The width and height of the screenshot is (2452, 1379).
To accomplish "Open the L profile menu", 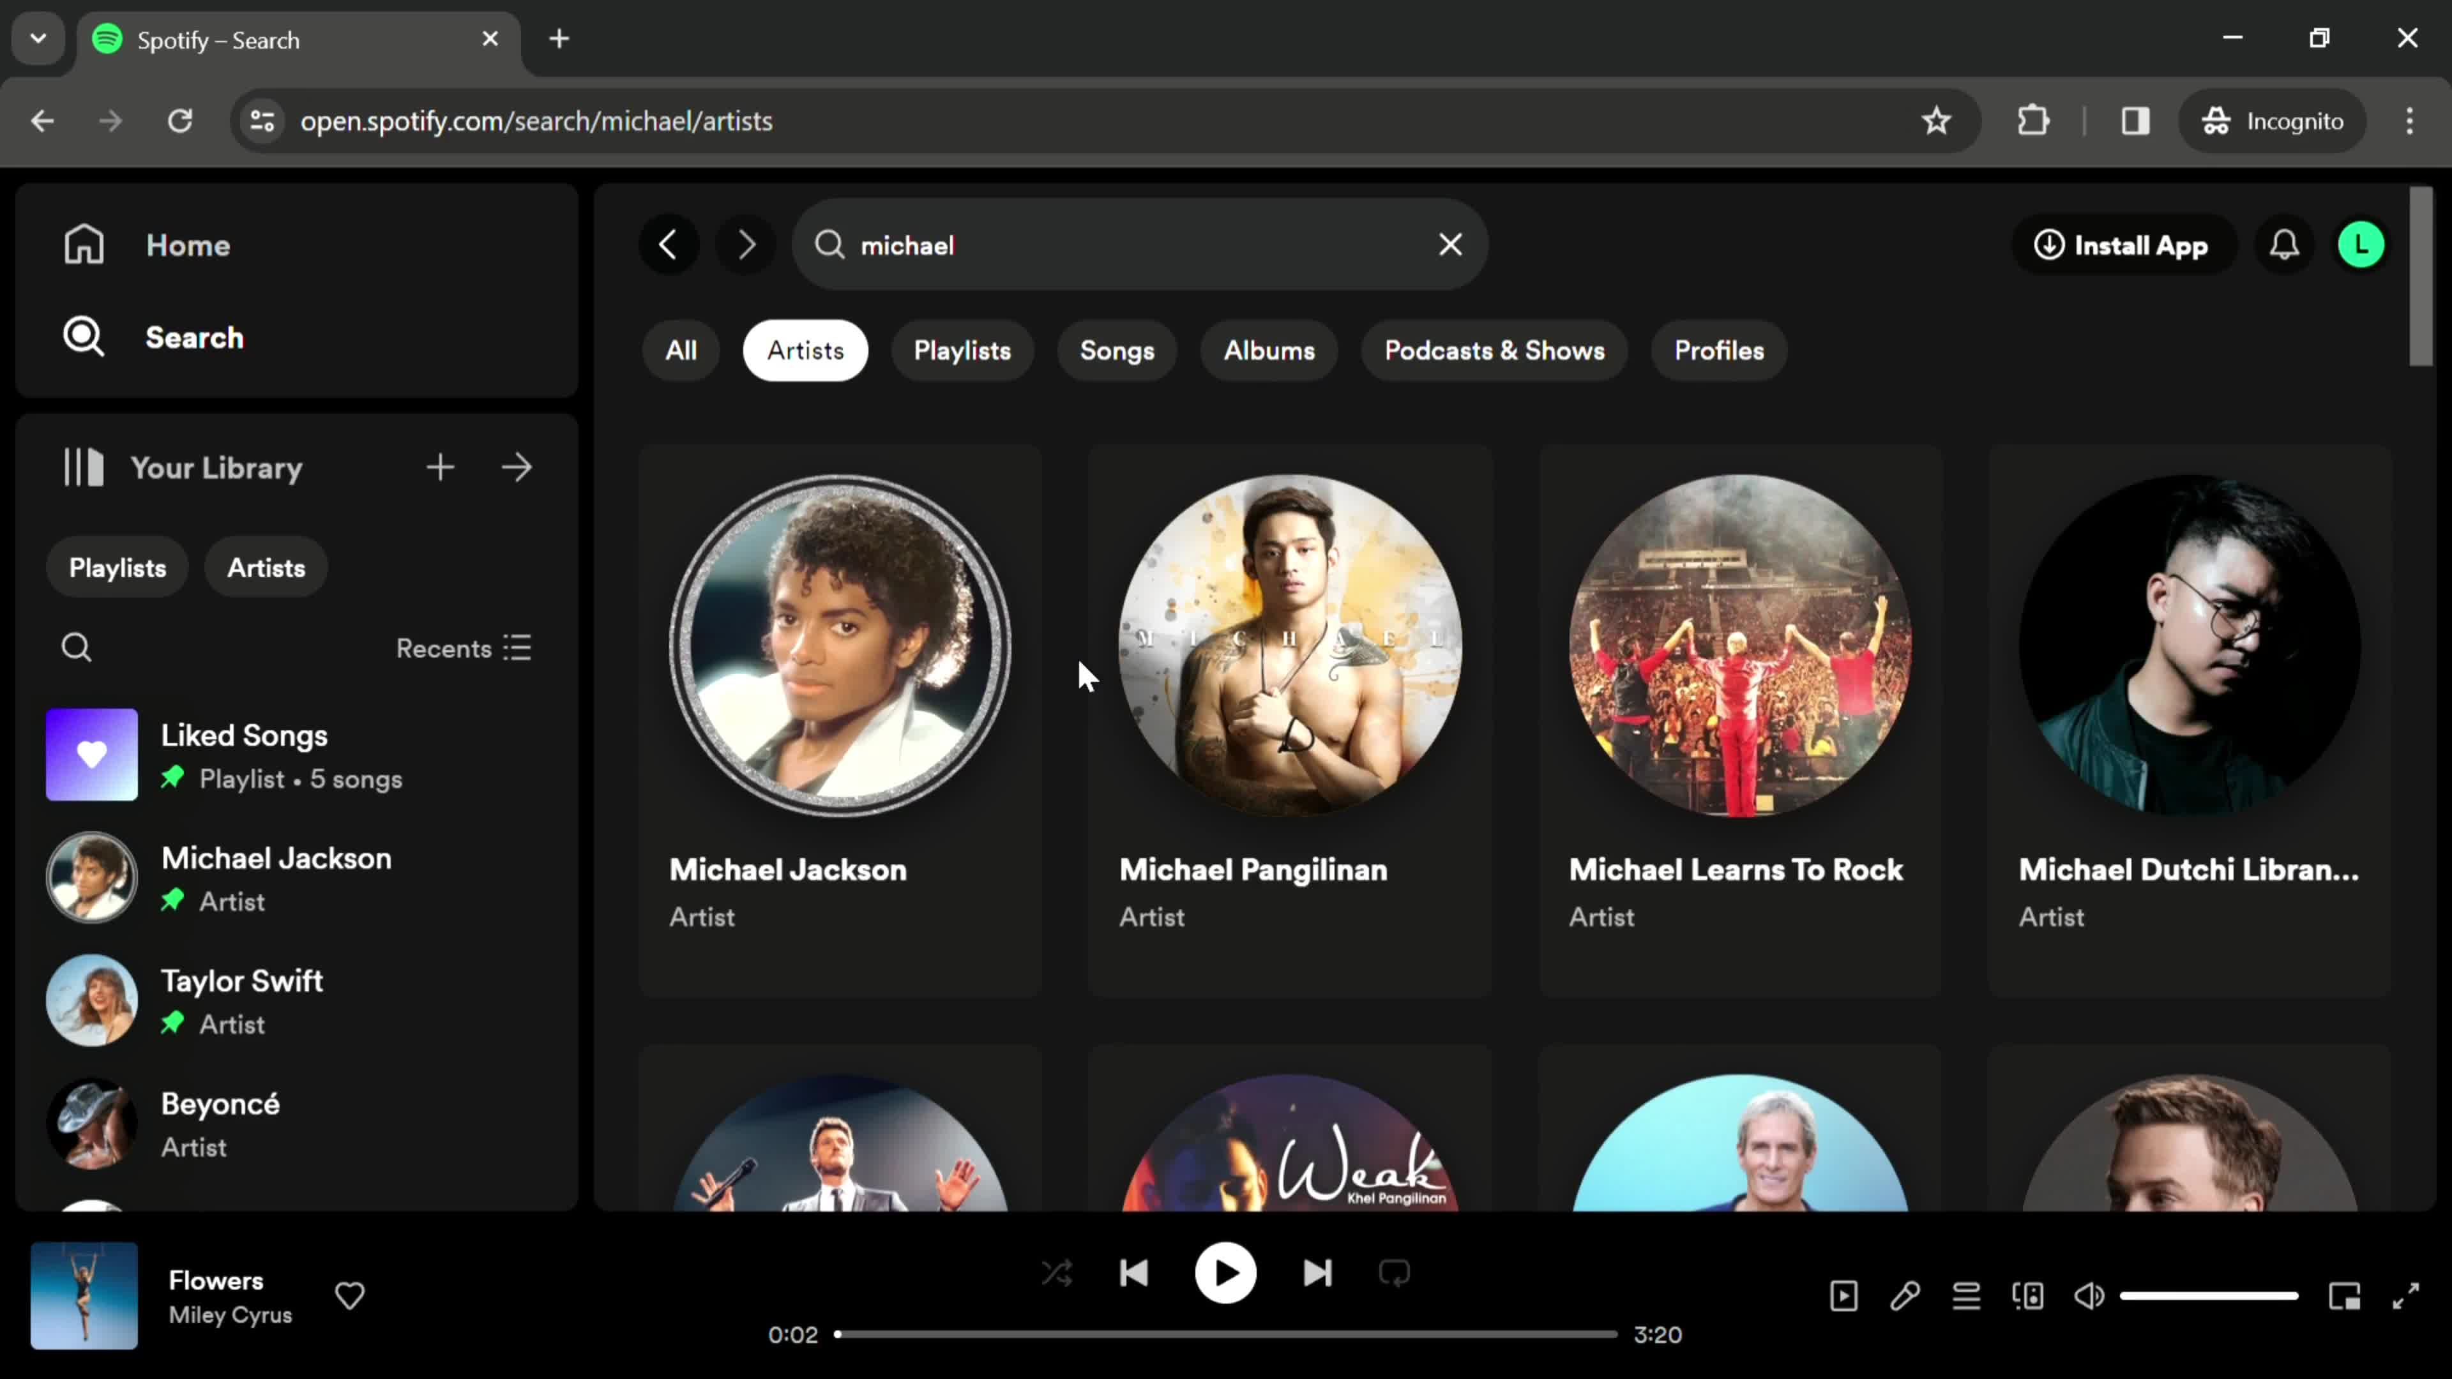I will pos(2361,245).
